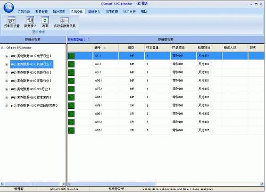Select the row with code A82-1
This screenshot has height=193, width=266.
coord(166,130)
